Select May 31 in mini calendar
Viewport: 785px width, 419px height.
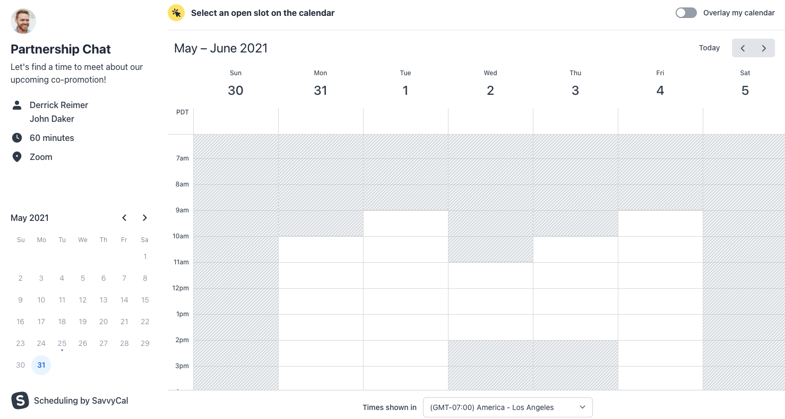[x=41, y=365]
